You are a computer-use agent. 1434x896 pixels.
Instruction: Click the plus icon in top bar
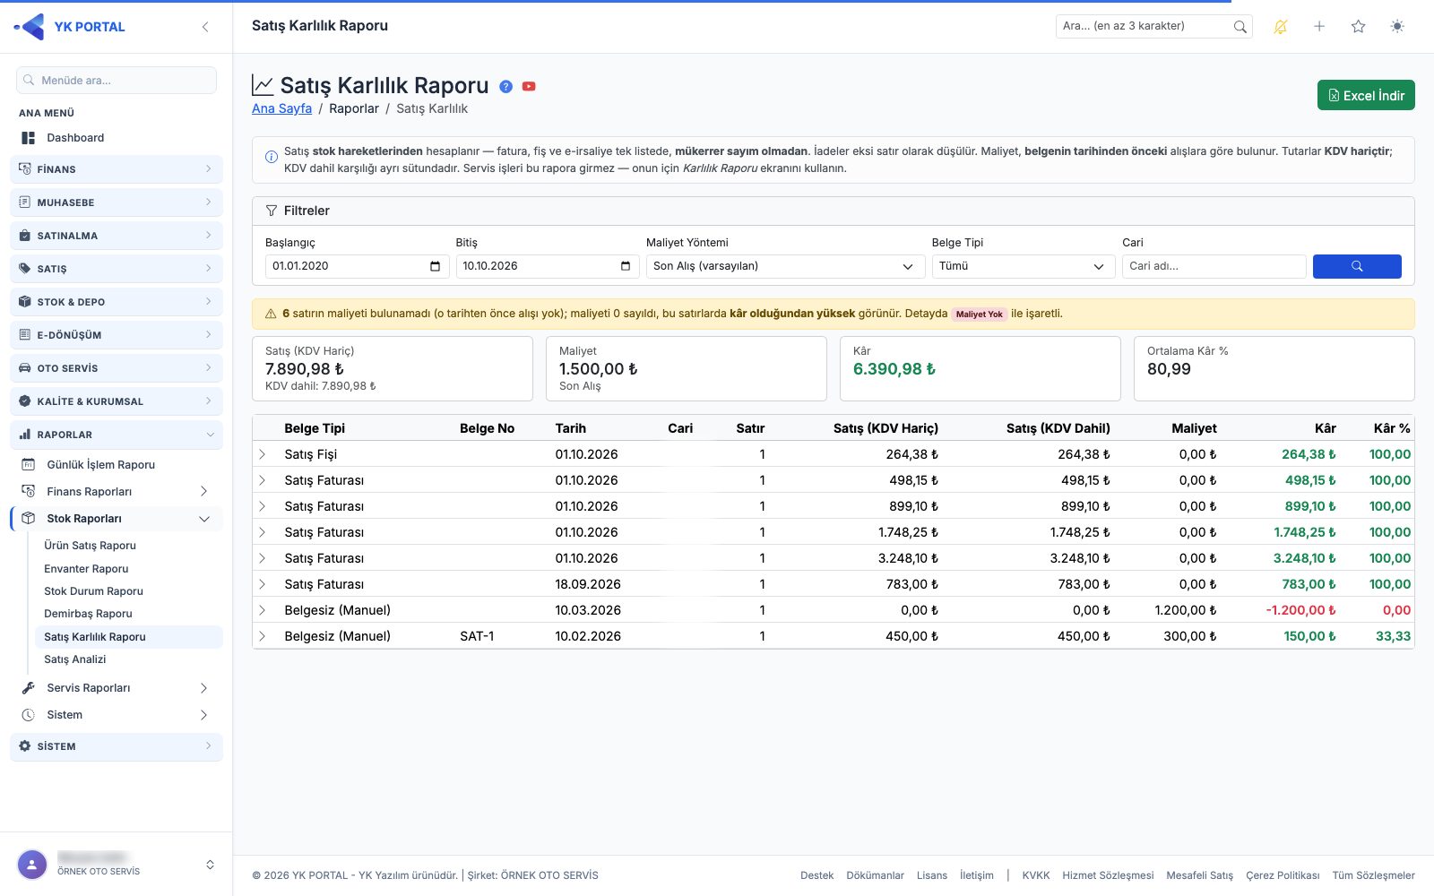1319,27
